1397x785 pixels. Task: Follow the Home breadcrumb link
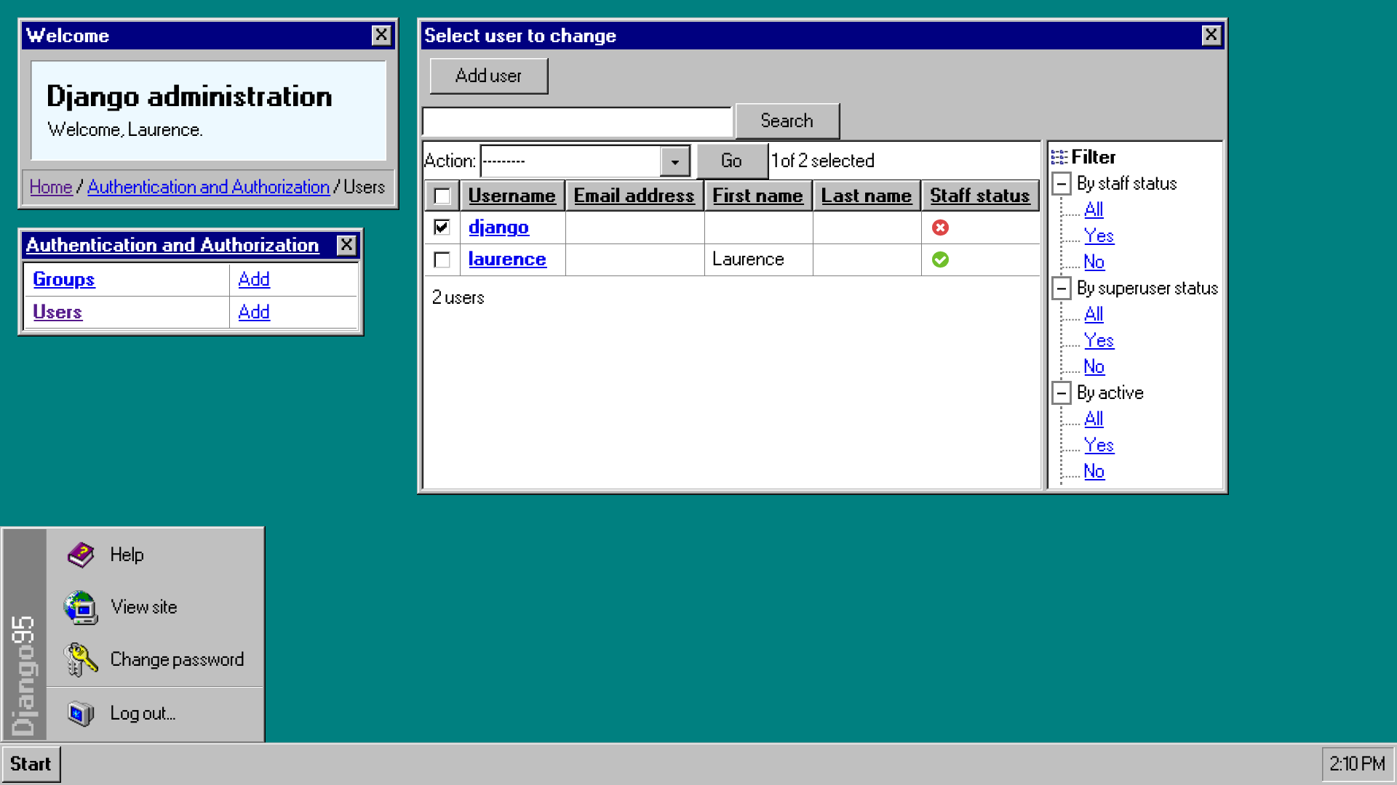point(51,188)
